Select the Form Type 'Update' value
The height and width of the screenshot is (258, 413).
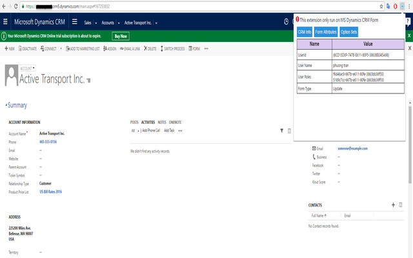(337, 88)
